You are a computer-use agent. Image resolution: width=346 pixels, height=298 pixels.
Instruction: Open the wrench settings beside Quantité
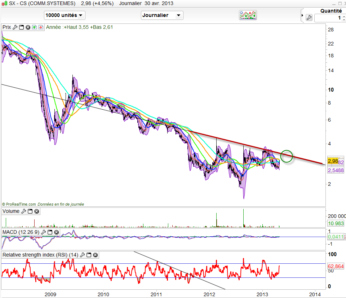tap(309, 17)
